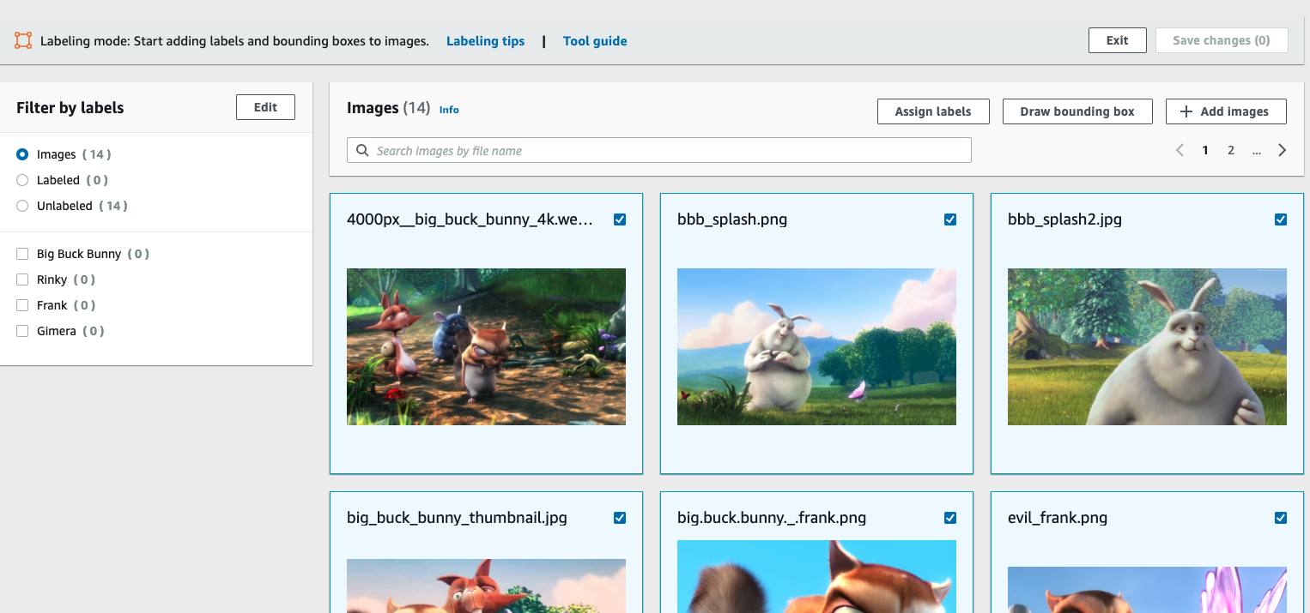Click the search magnifier icon
Image resolution: width=1310 pixels, height=613 pixels.
362,151
